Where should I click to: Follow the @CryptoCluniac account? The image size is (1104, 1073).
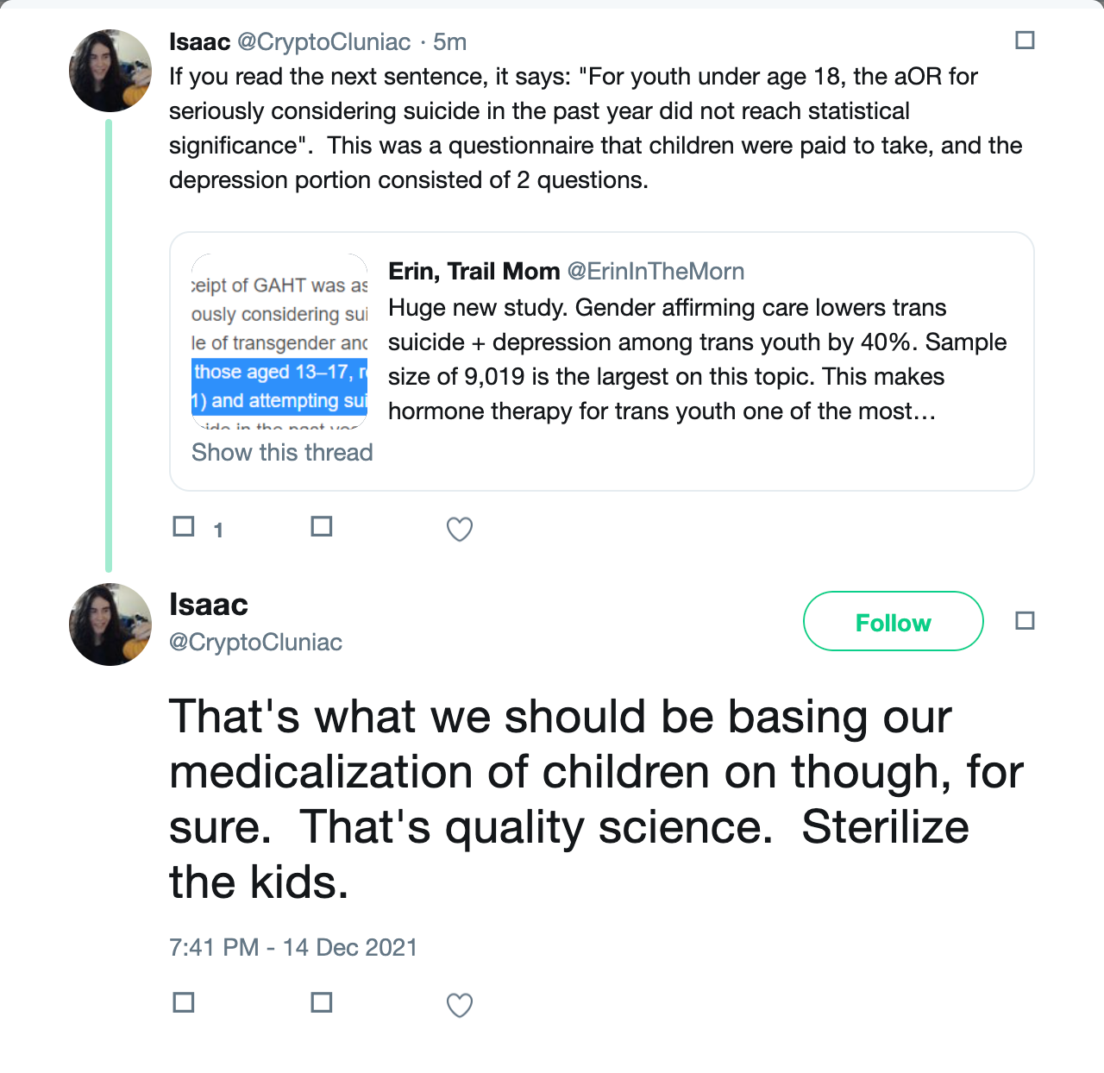(893, 622)
